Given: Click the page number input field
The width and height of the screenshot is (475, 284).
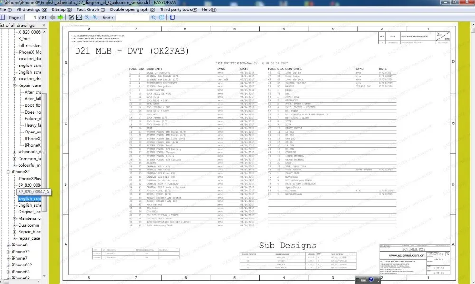Looking at the screenshot, I should (x=31, y=17).
